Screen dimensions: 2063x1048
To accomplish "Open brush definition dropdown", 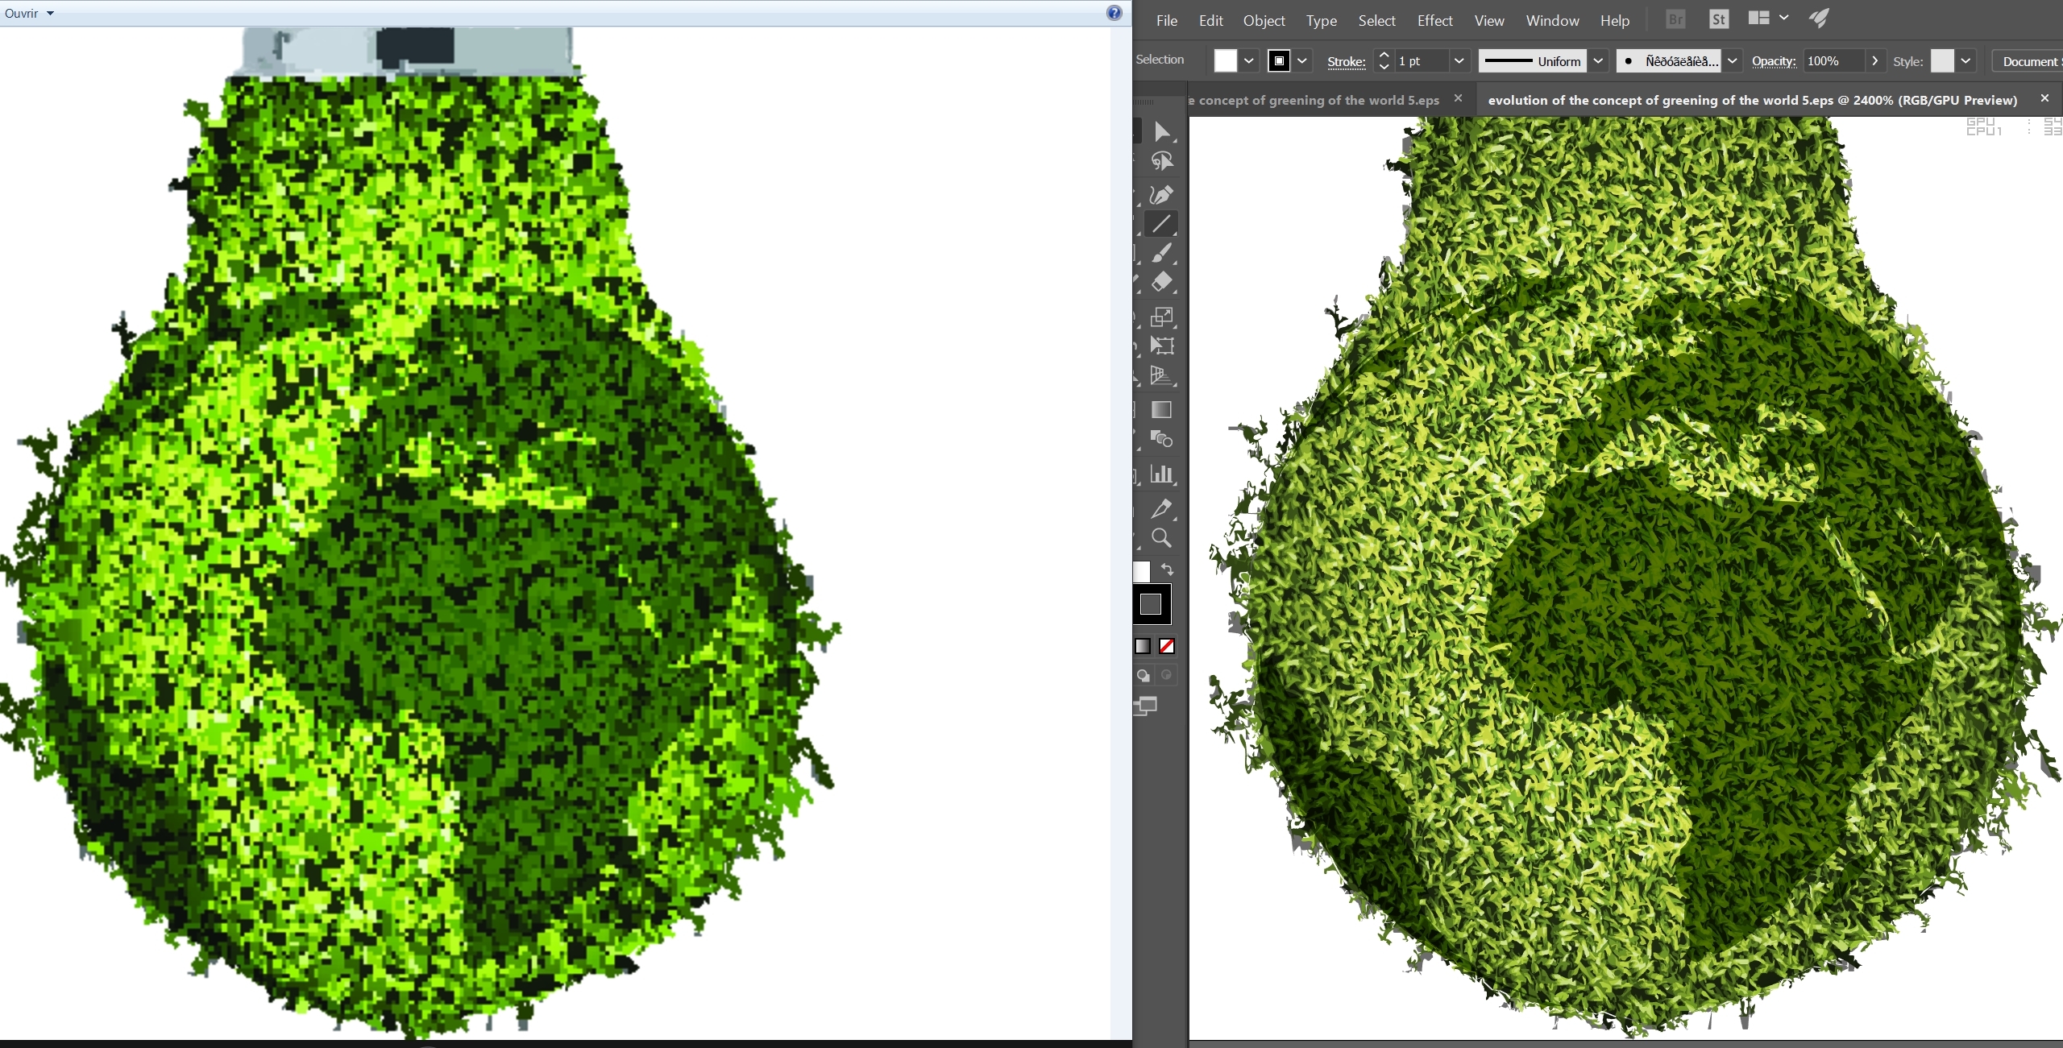I will [1732, 60].
